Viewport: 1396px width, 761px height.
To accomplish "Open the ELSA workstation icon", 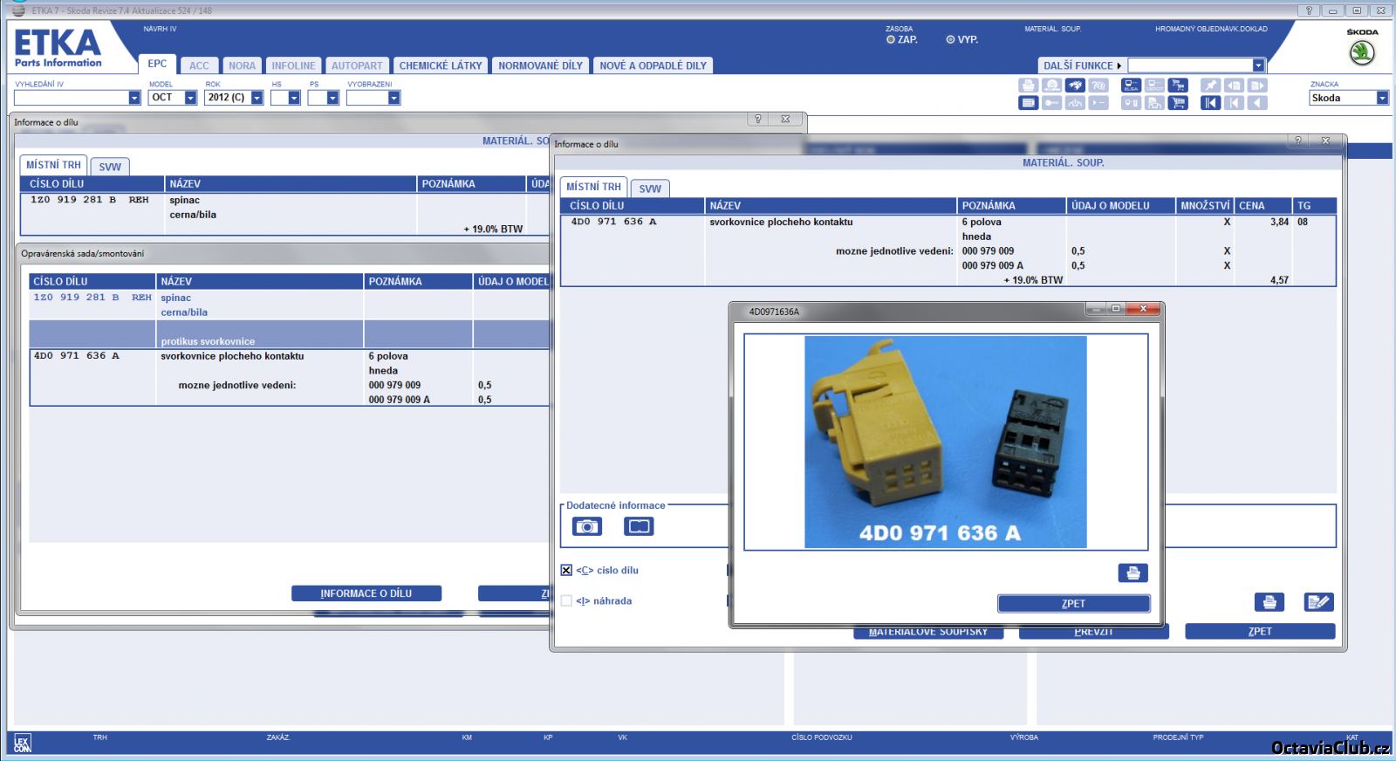I will (x=1131, y=86).
